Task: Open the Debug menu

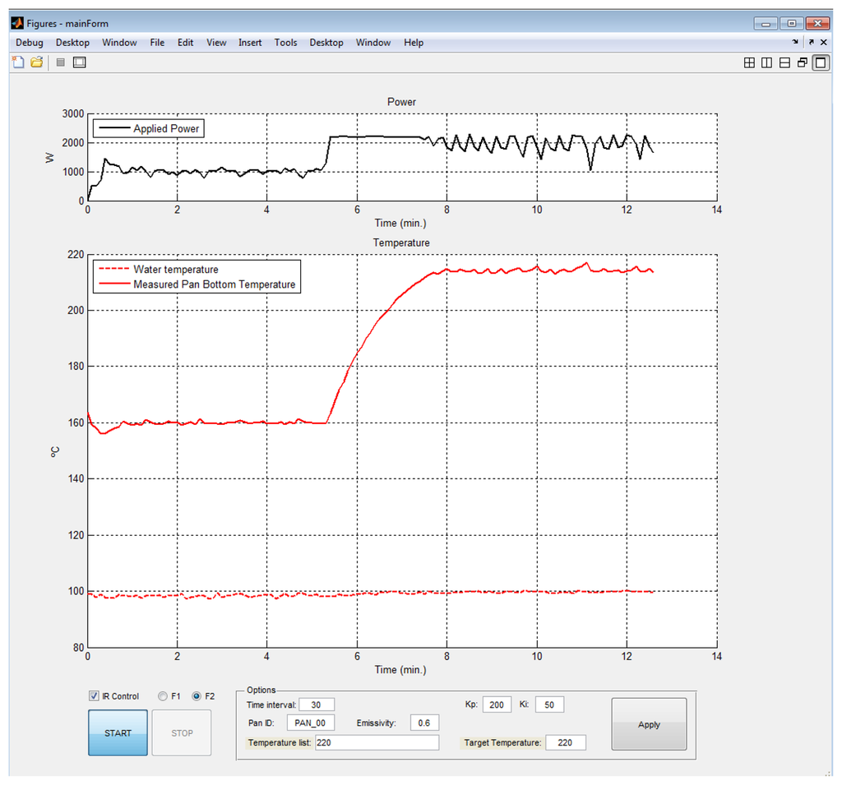Action: [30, 43]
